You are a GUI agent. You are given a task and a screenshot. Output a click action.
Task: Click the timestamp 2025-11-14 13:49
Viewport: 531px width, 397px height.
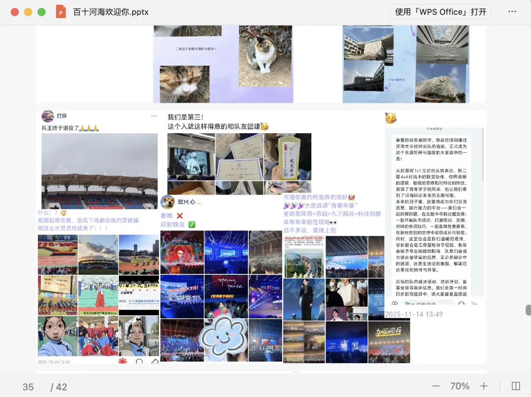414,314
